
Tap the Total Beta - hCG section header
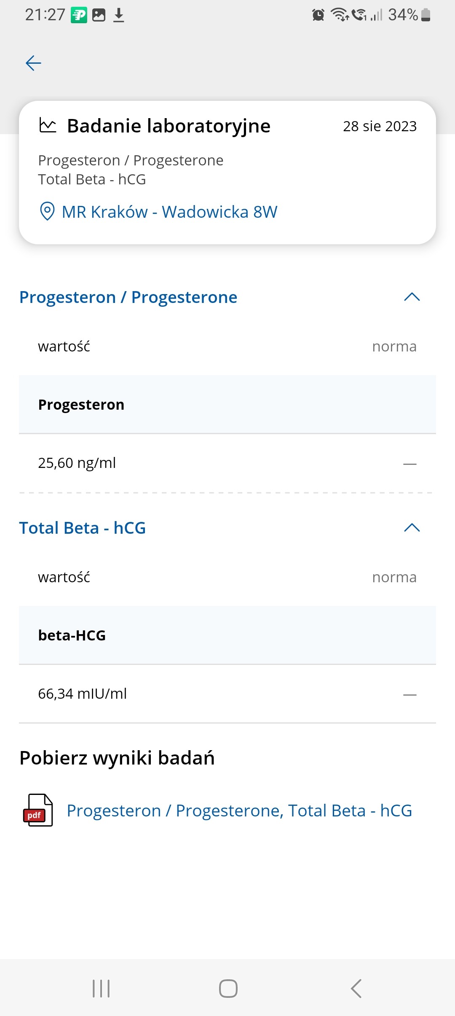point(83,528)
